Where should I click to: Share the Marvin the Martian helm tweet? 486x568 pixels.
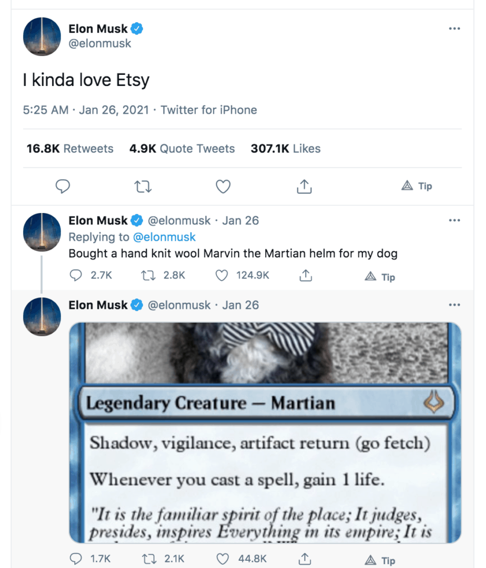coord(305,275)
